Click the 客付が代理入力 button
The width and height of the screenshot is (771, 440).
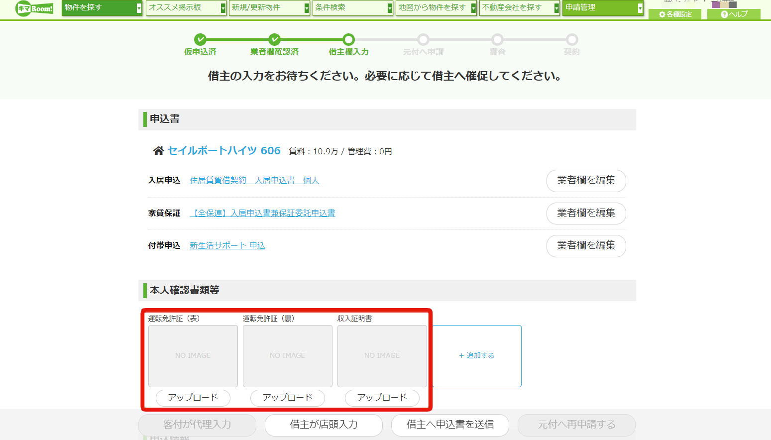point(197,425)
